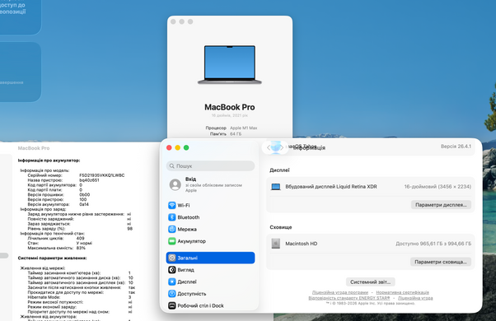Click Параметри сховища button
Image resolution: width=496 pixels, height=321 pixels.
[x=441, y=262]
